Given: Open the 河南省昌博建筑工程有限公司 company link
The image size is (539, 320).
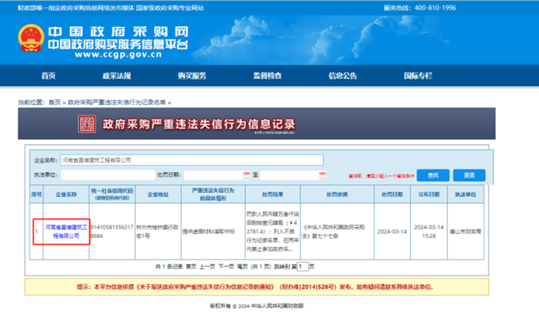Looking at the screenshot, I should point(66,231).
